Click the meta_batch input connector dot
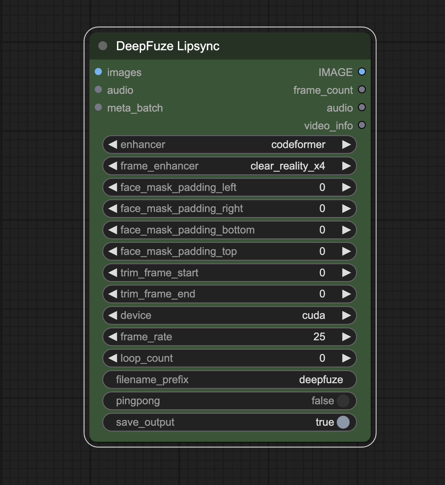445x485 pixels. coord(98,107)
